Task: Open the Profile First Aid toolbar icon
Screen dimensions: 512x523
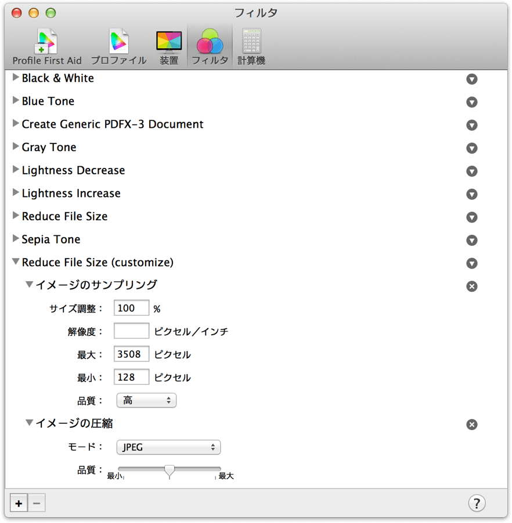Action: click(x=46, y=46)
